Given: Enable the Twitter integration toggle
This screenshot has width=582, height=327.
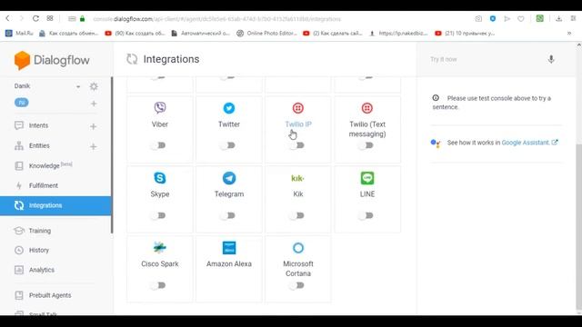Looking at the screenshot, I should [227, 145].
